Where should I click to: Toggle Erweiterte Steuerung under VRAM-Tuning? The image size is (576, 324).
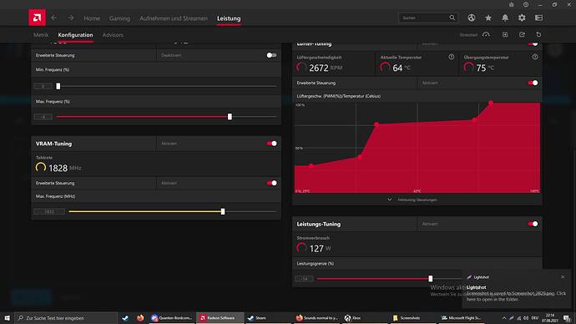click(x=272, y=183)
